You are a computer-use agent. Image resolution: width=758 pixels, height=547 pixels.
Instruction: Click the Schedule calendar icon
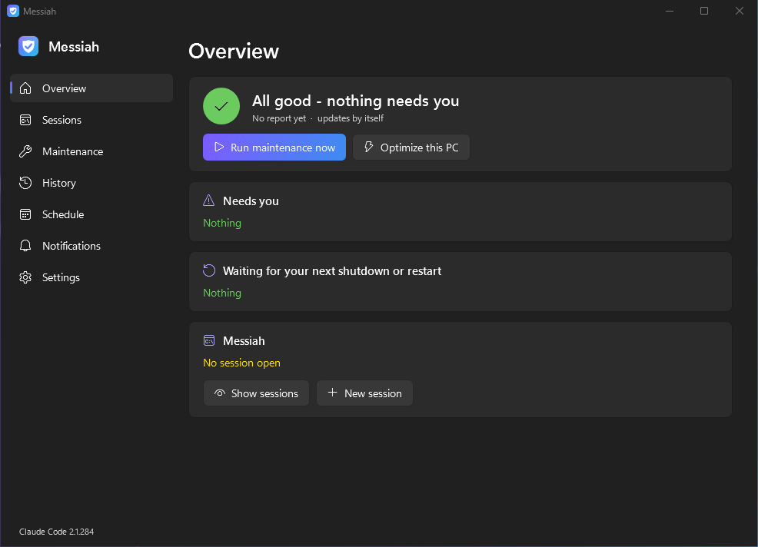pyautogui.click(x=25, y=214)
